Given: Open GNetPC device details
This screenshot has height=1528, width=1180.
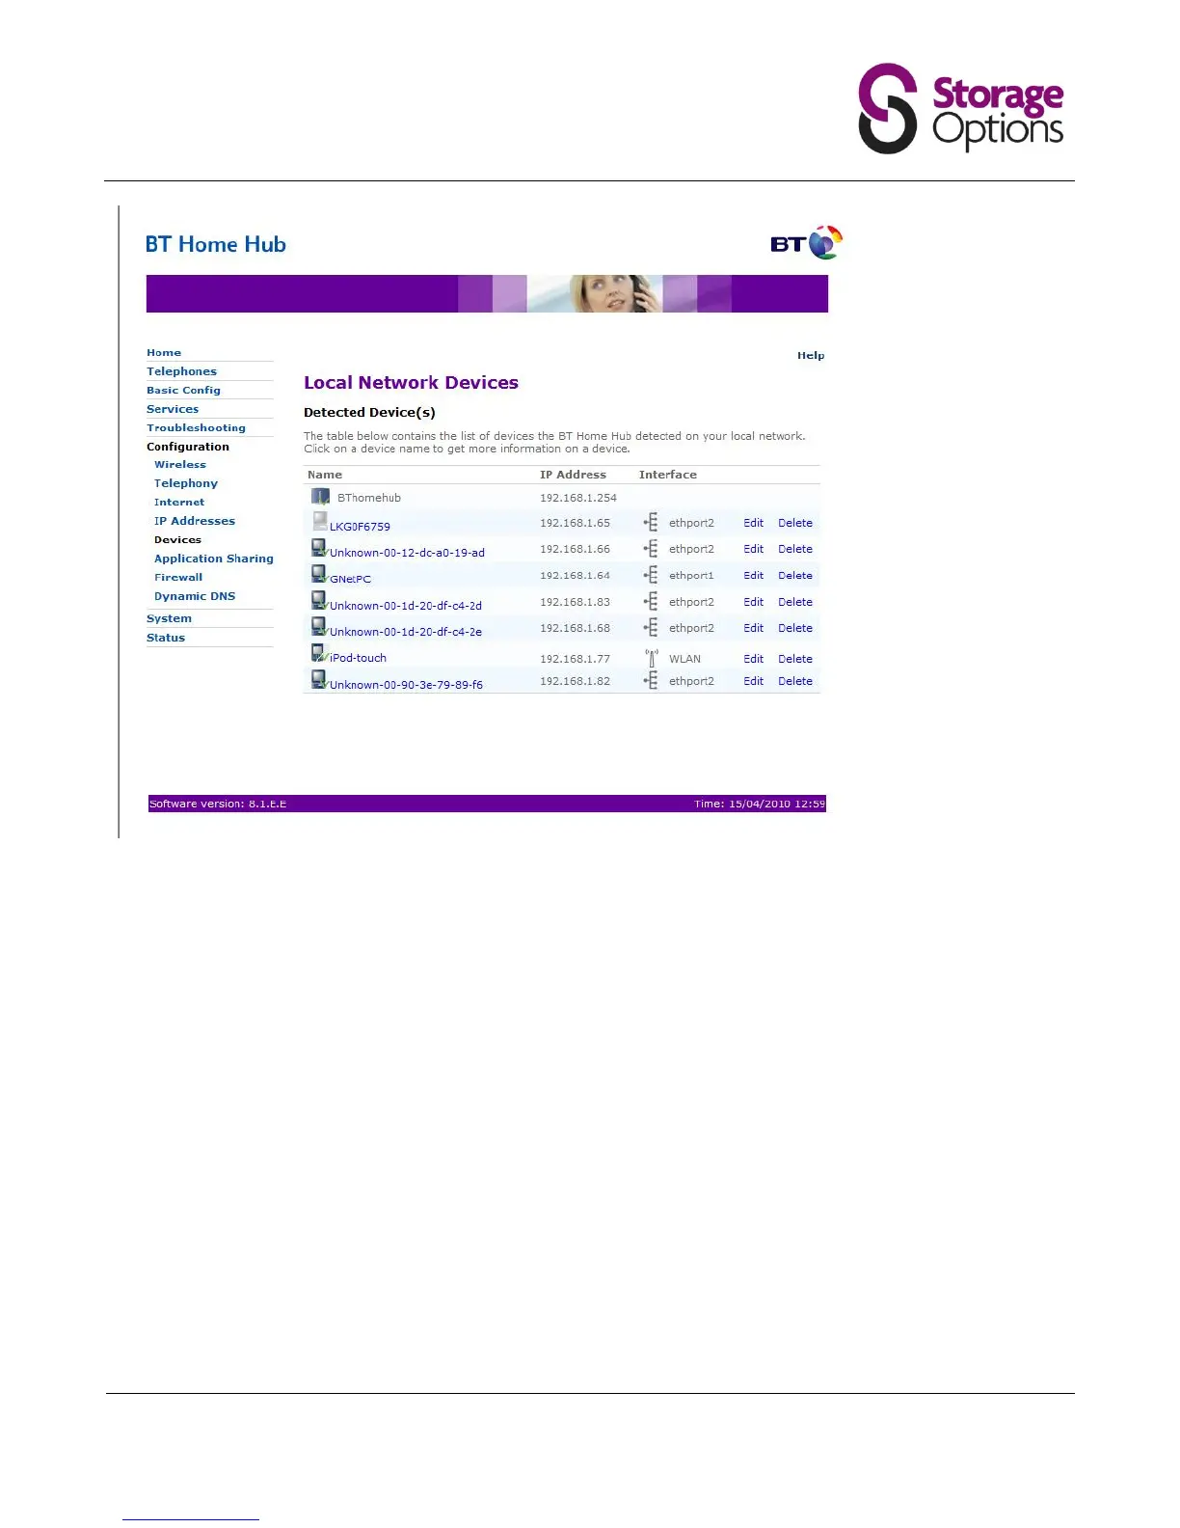Looking at the screenshot, I should 350,579.
